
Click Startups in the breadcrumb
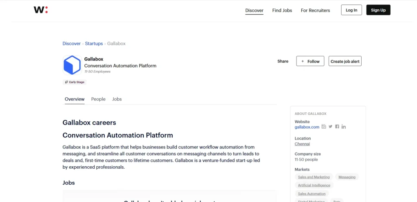click(94, 43)
